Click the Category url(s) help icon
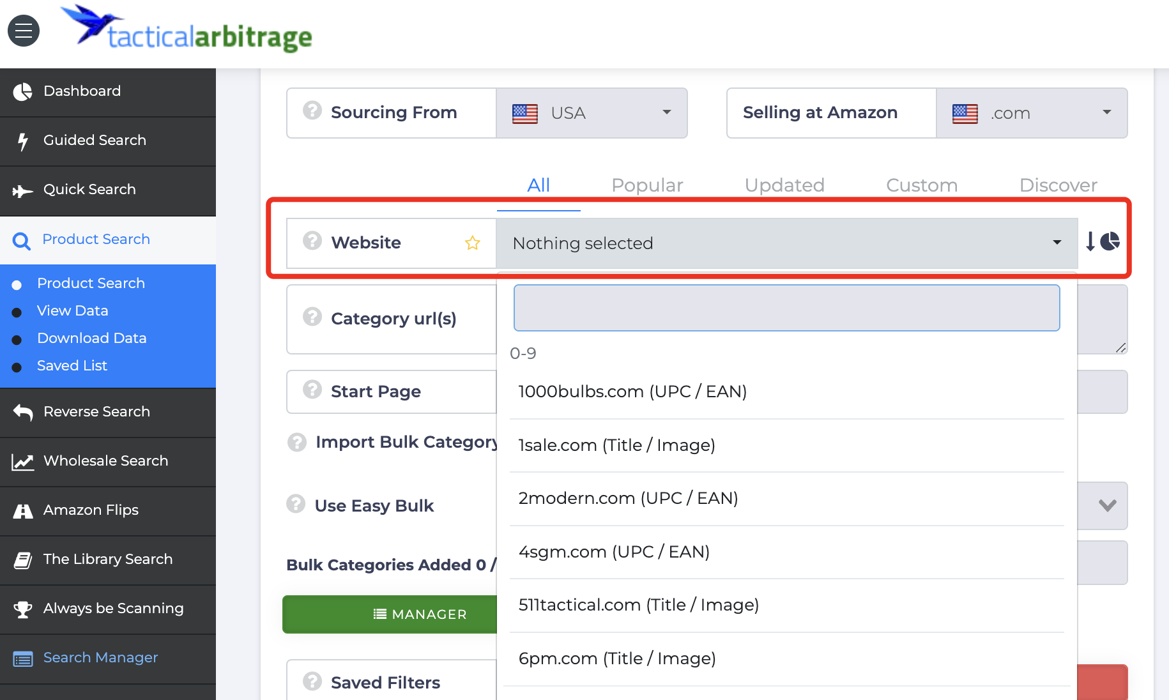 312,317
